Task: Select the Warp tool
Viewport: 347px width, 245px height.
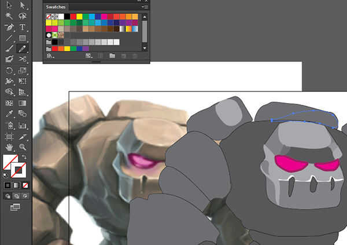Action: [9, 81]
